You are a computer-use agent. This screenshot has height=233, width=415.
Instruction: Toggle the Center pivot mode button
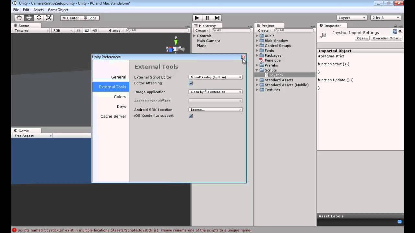coord(70,18)
